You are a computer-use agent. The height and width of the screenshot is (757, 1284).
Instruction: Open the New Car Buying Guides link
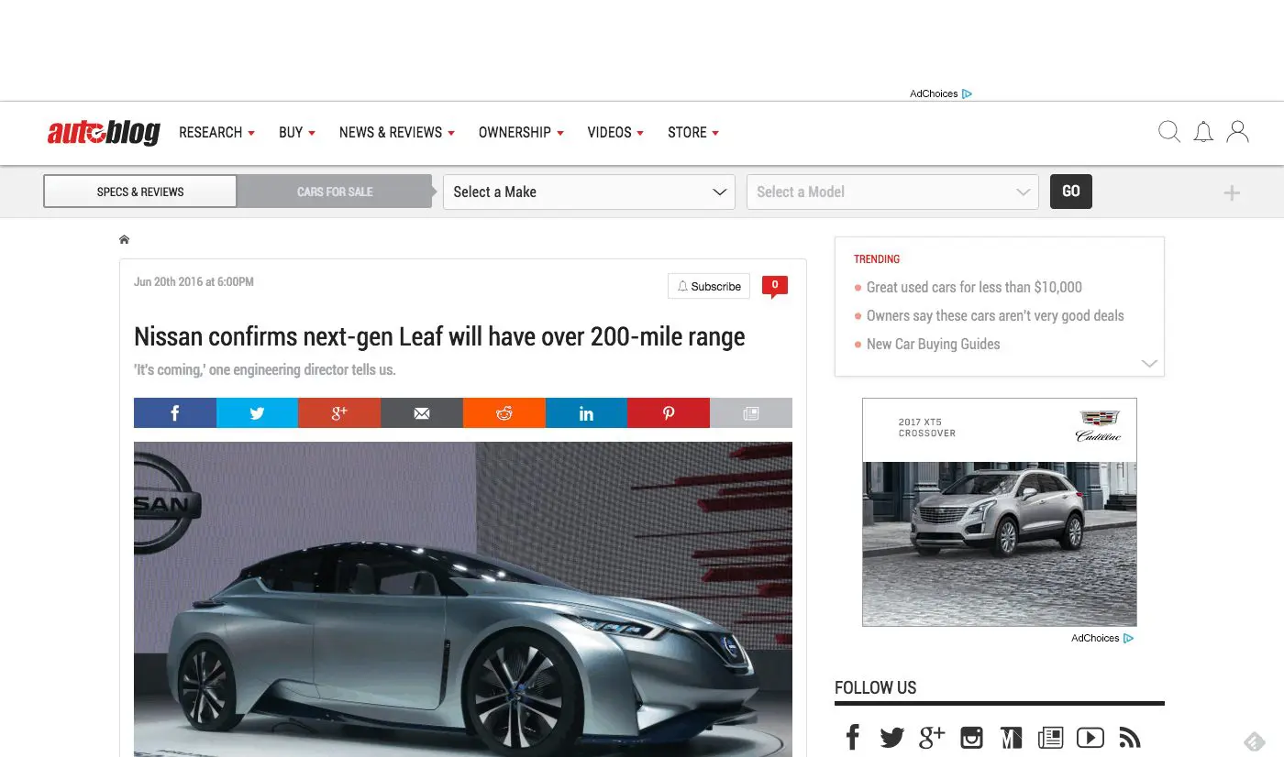click(x=934, y=344)
